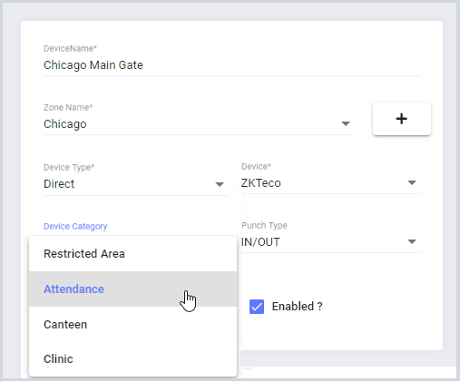Click the plus icon to add zone

(x=401, y=119)
